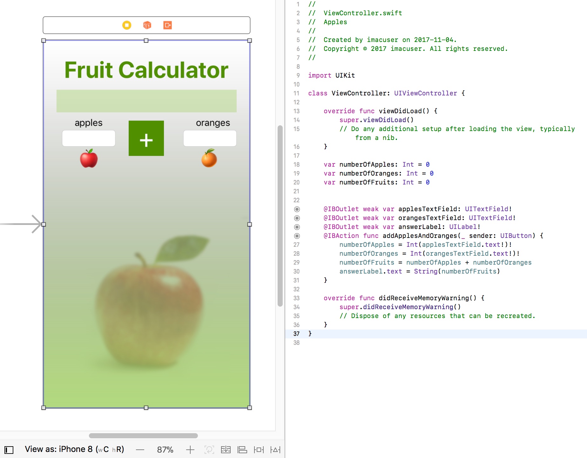587x458 pixels.
Task: Click applesTextField outlet connection circle
Action: (x=297, y=209)
